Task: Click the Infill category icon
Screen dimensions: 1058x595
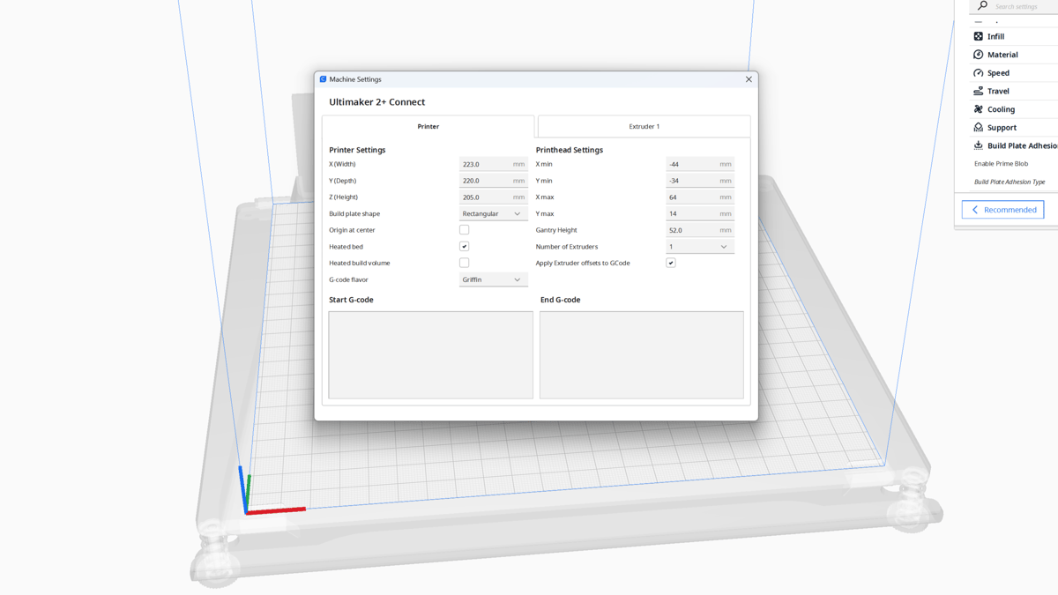Action: (978, 36)
